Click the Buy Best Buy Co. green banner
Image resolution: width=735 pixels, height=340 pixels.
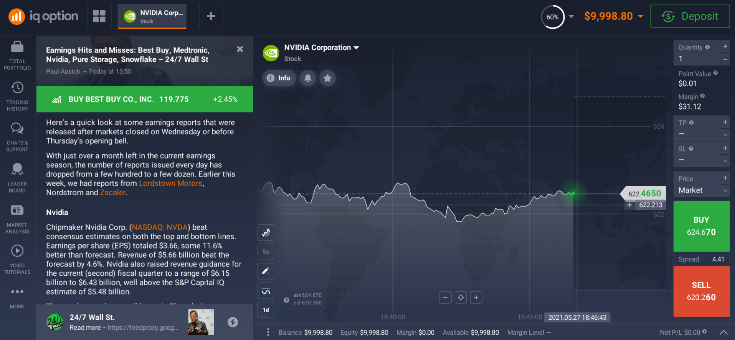(145, 99)
